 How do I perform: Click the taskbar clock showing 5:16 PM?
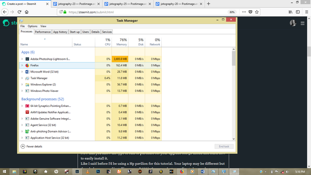point(300,172)
